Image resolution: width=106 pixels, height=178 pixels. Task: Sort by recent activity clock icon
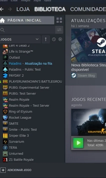[54, 39]
